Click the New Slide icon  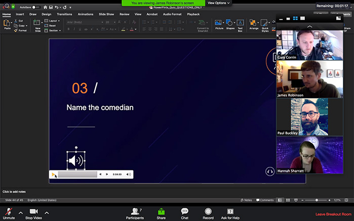[36, 23]
